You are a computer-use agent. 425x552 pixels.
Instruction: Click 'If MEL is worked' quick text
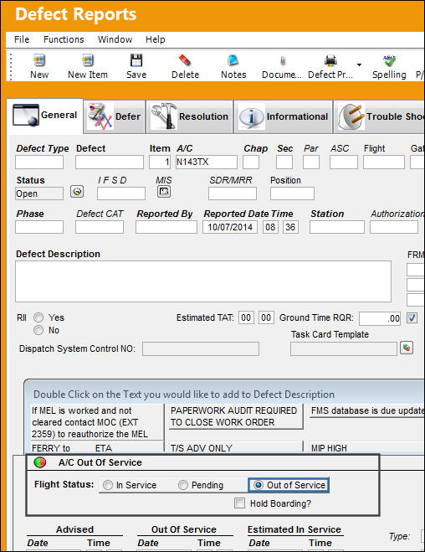97,422
